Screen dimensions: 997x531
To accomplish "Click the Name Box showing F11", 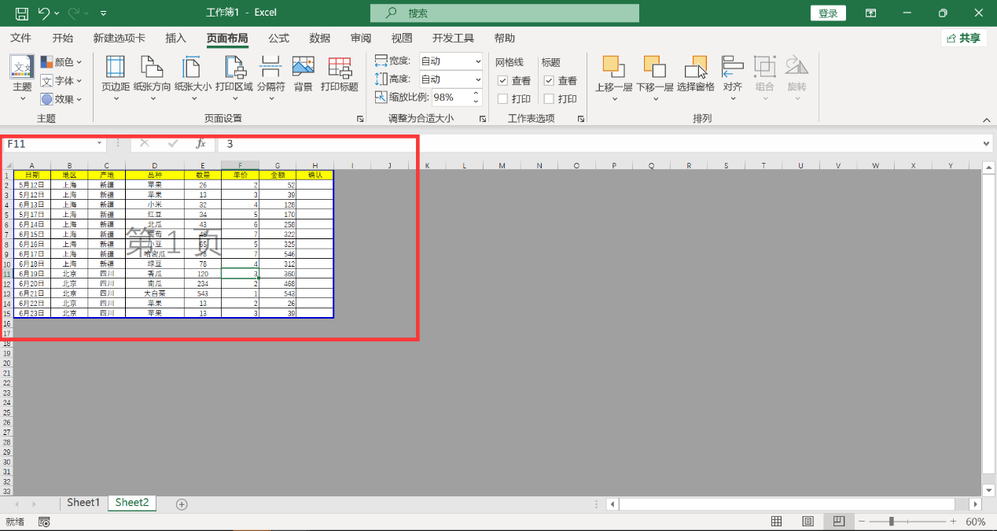I will point(49,144).
